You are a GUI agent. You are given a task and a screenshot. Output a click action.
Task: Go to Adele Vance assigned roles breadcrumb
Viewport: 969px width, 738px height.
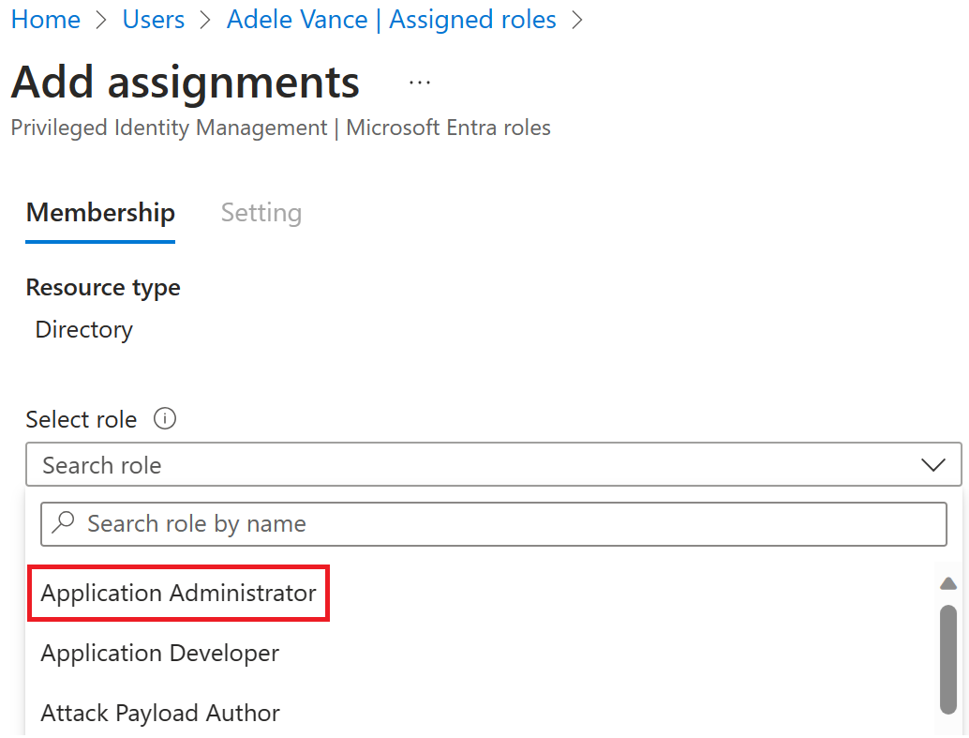[392, 19]
